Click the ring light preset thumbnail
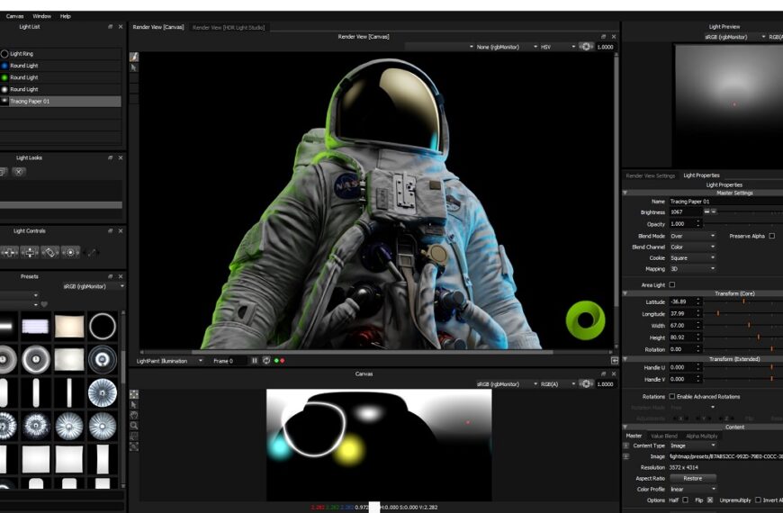This screenshot has width=783, height=513. click(103, 327)
